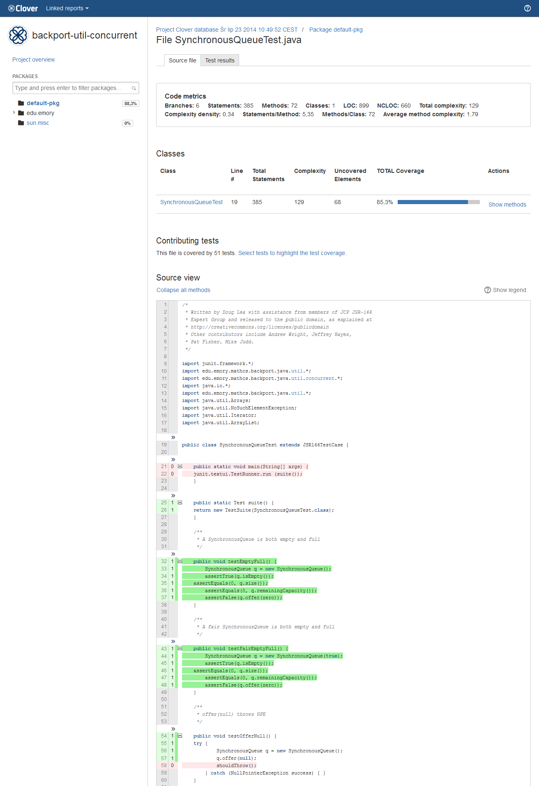539x786 pixels.
Task: Open the help icon in top bar
Action: (527, 8)
